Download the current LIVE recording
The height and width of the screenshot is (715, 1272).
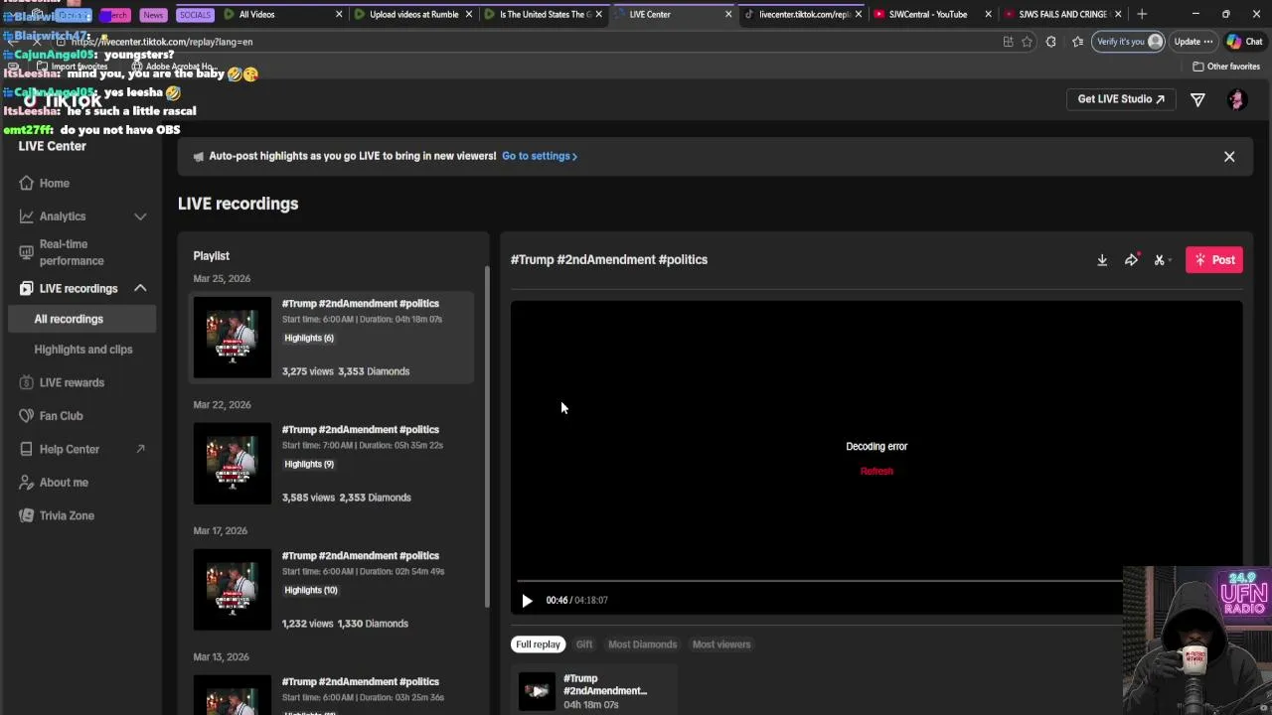pyautogui.click(x=1102, y=260)
